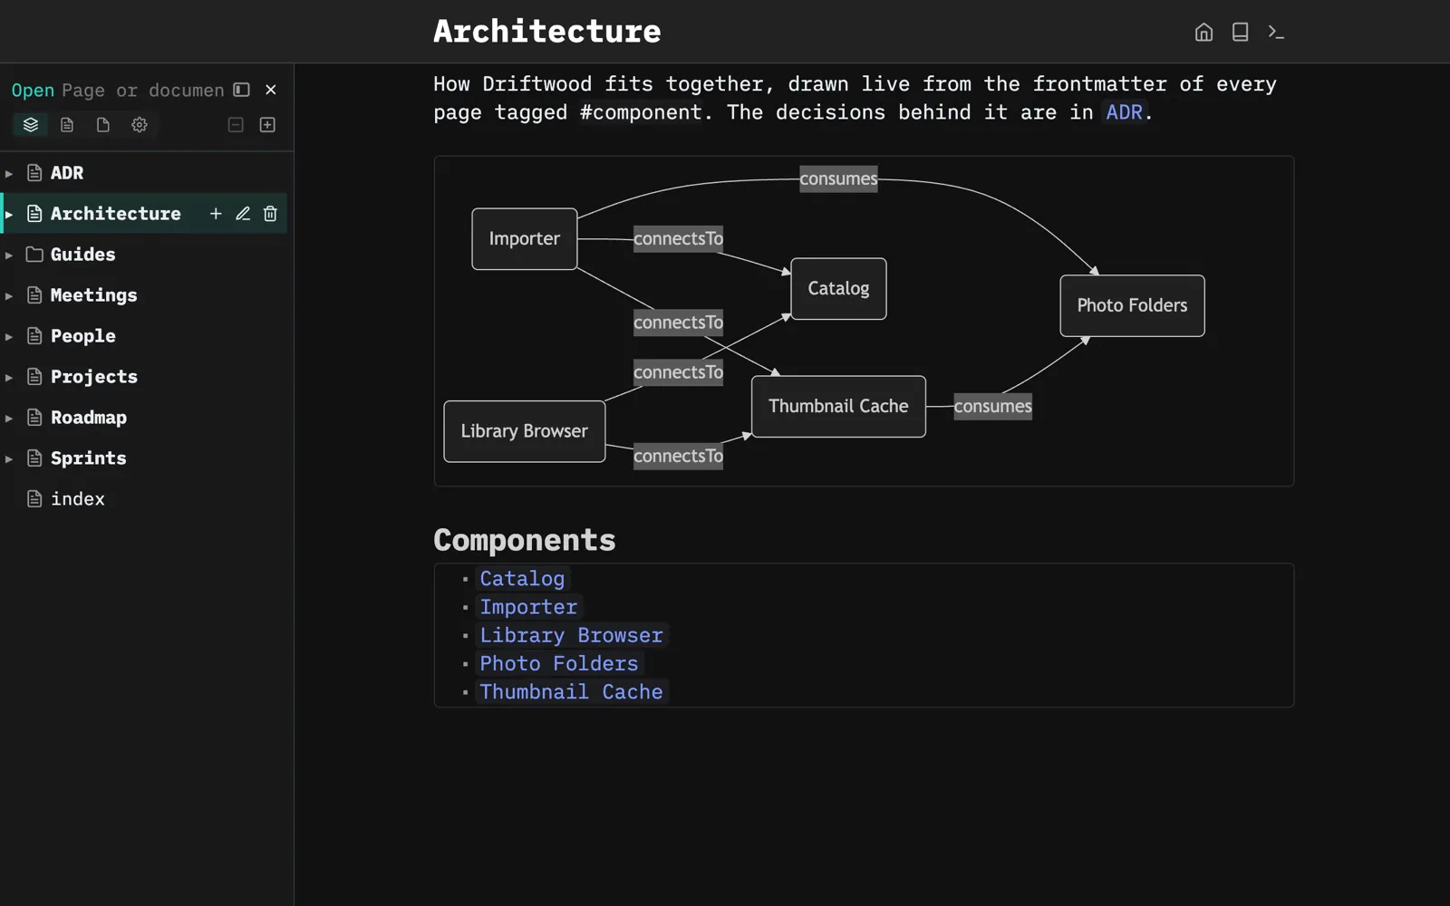The height and width of the screenshot is (906, 1450).
Task: Go to the home page icon
Action: (1203, 33)
